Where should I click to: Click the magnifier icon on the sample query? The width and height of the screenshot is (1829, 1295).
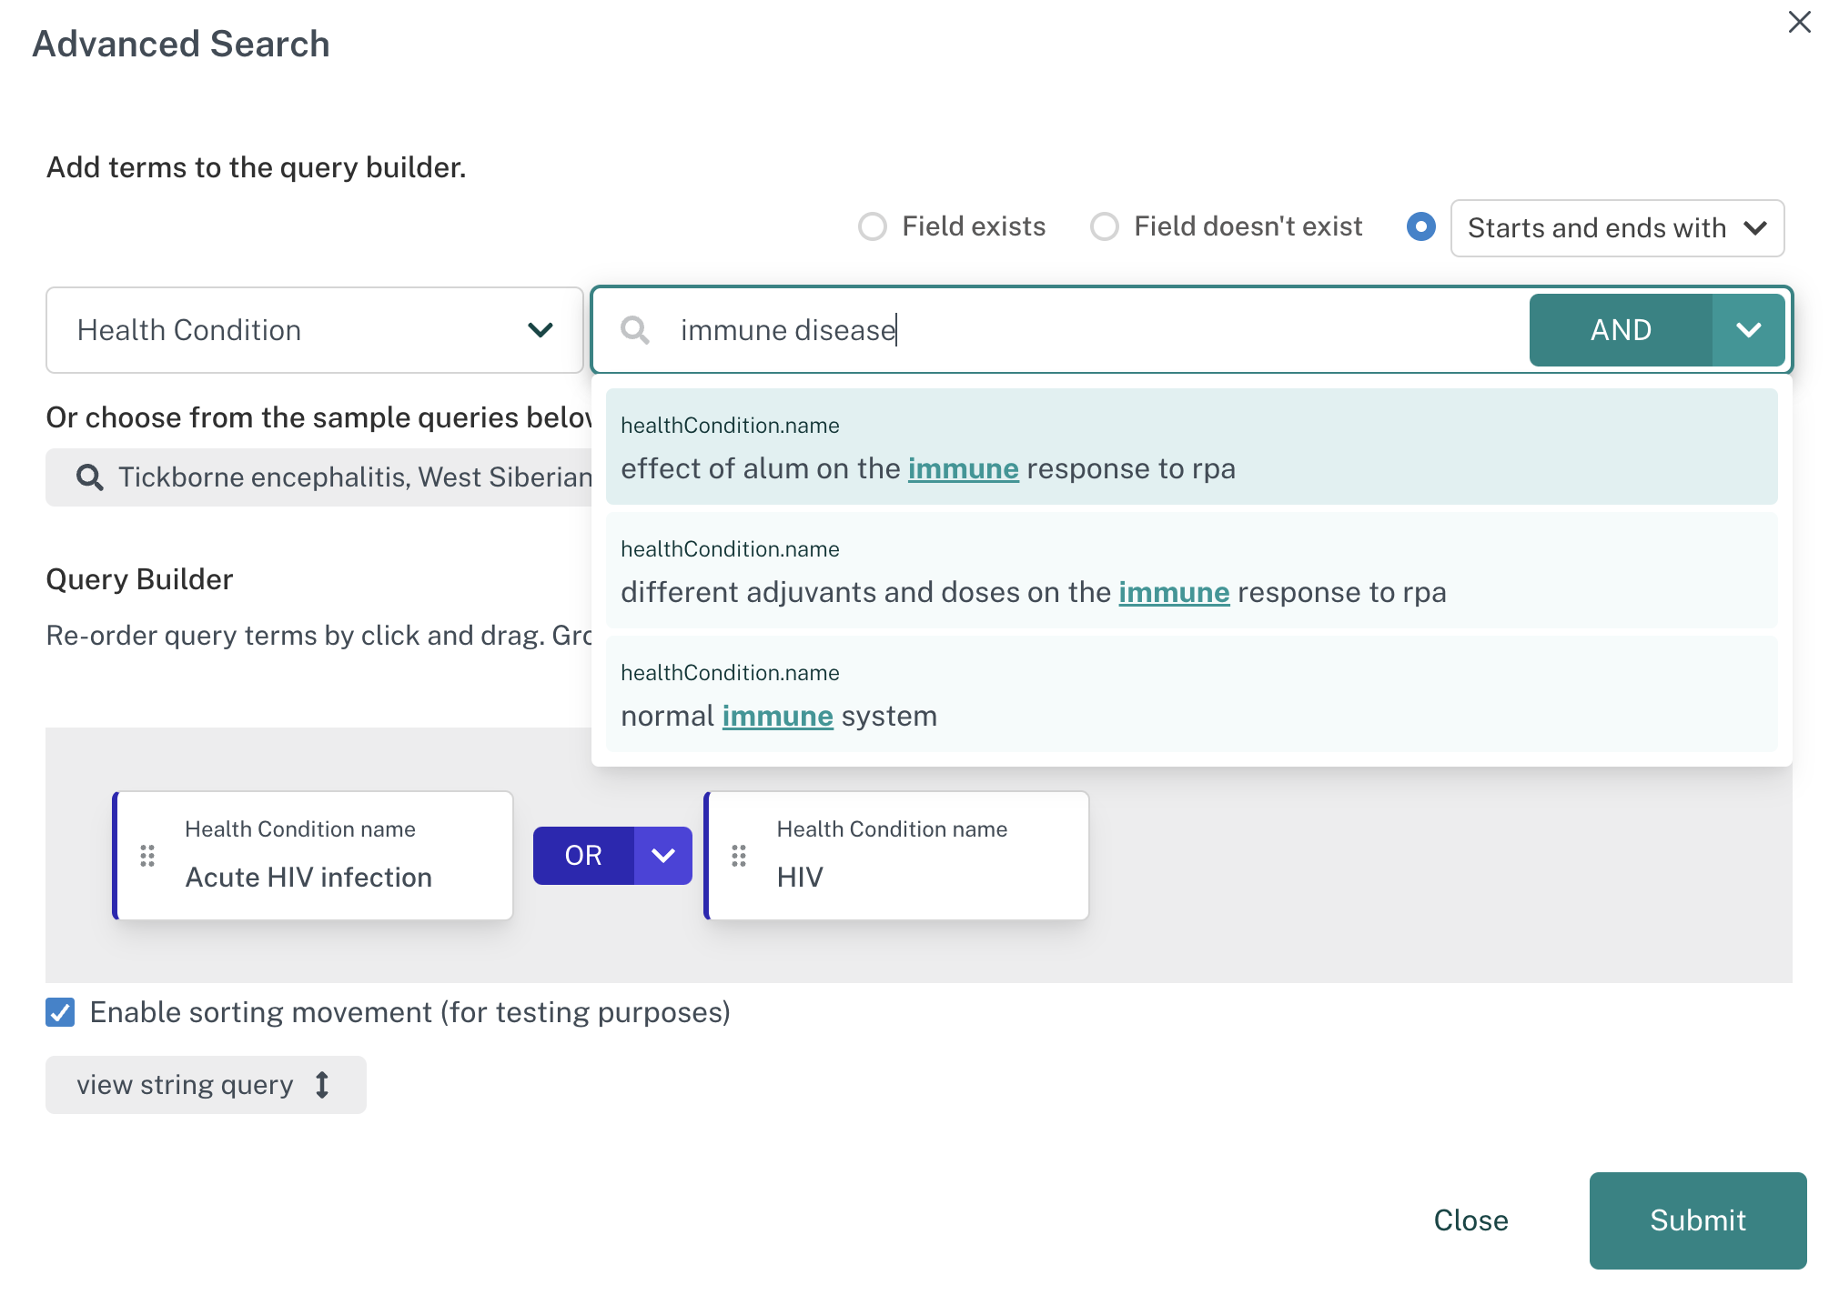click(89, 477)
